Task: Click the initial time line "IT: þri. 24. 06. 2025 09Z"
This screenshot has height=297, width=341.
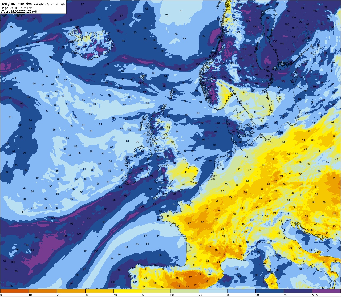Action: click(17, 8)
